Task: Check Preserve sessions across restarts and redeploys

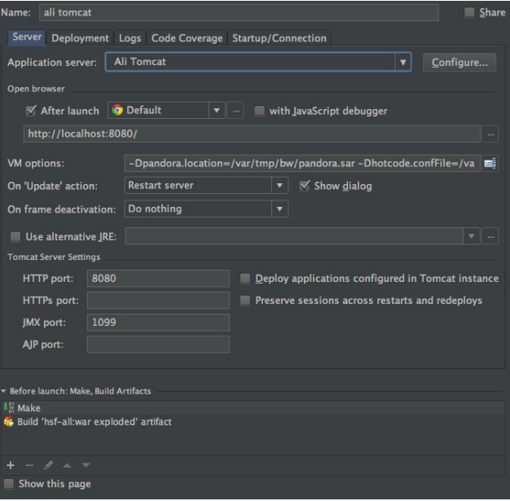Action: pyautogui.click(x=245, y=301)
